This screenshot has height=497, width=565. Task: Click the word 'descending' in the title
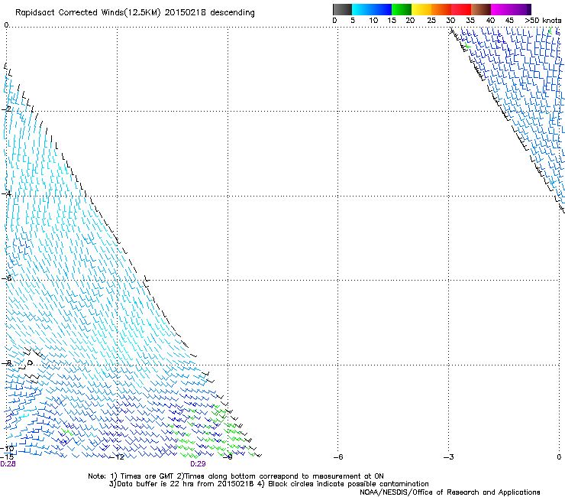point(232,12)
